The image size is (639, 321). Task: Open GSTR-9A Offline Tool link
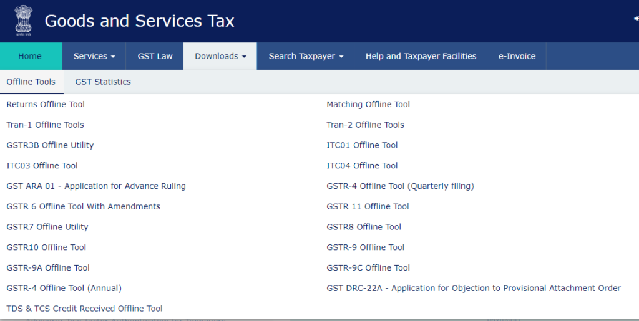[48, 267]
